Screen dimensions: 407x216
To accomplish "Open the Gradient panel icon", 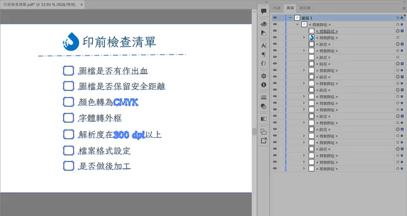I will coord(263,119).
